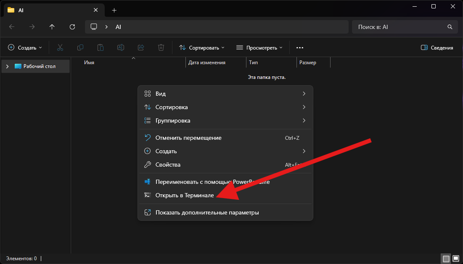Click the Back navigation arrow

[x=12, y=27]
